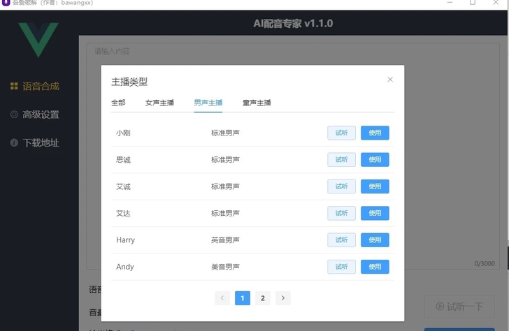Click the name 小刚
The width and height of the screenshot is (509, 331).
(123, 133)
